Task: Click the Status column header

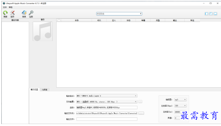Action: coord(128,20)
